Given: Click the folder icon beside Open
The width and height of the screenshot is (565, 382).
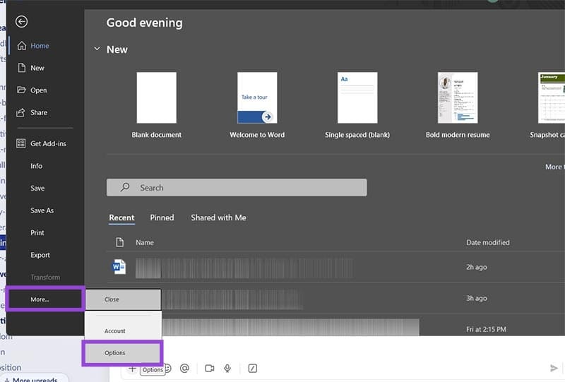Looking at the screenshot, I should point(21,90).
